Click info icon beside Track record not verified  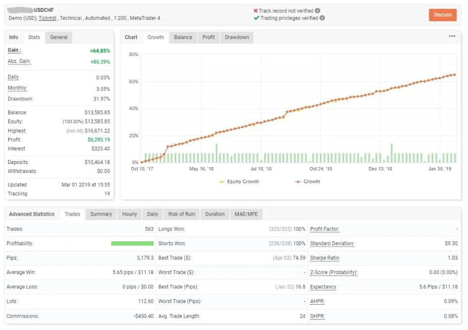pos(317,10)
